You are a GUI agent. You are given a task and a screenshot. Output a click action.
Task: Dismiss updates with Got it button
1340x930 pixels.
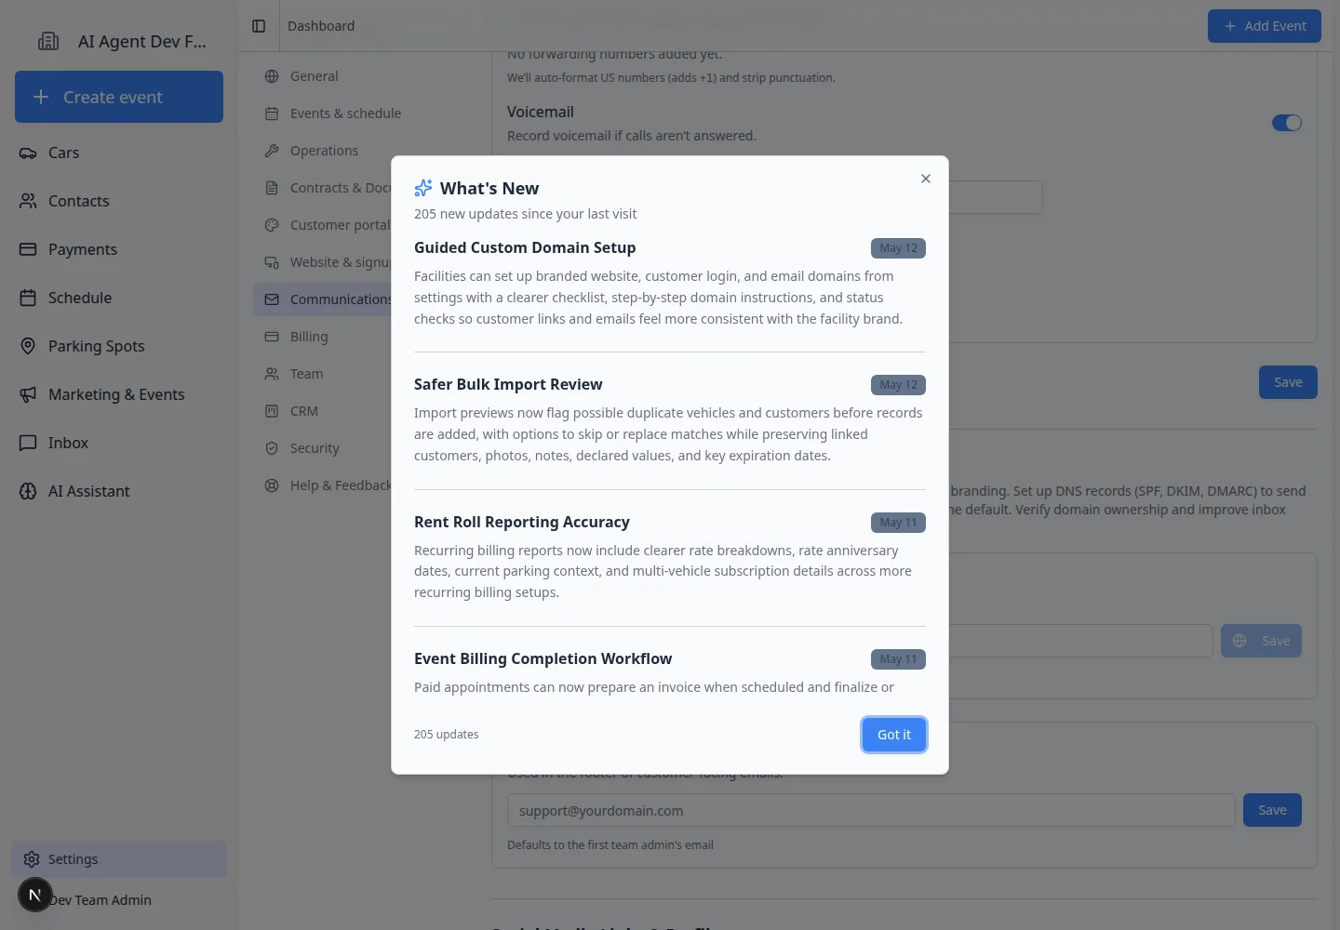(x=893, y=735)
